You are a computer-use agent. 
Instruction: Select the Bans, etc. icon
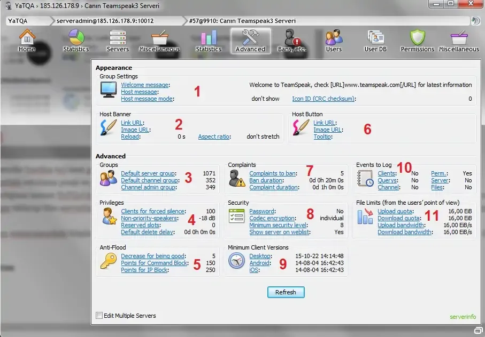click(292, 40)
